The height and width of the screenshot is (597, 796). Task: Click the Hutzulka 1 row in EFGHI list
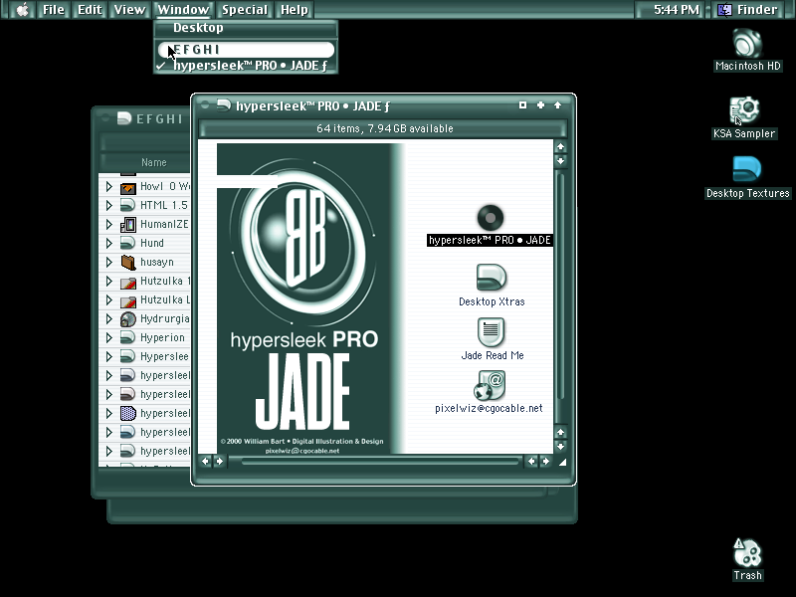click(x=144, y=282)
